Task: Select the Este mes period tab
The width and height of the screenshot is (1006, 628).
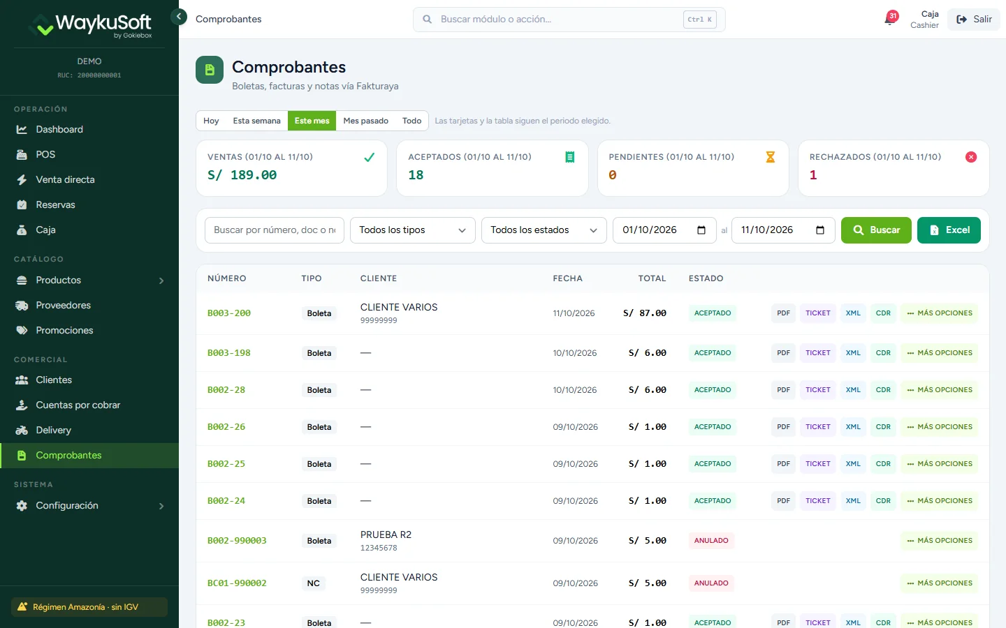Action: coord(312,121)
